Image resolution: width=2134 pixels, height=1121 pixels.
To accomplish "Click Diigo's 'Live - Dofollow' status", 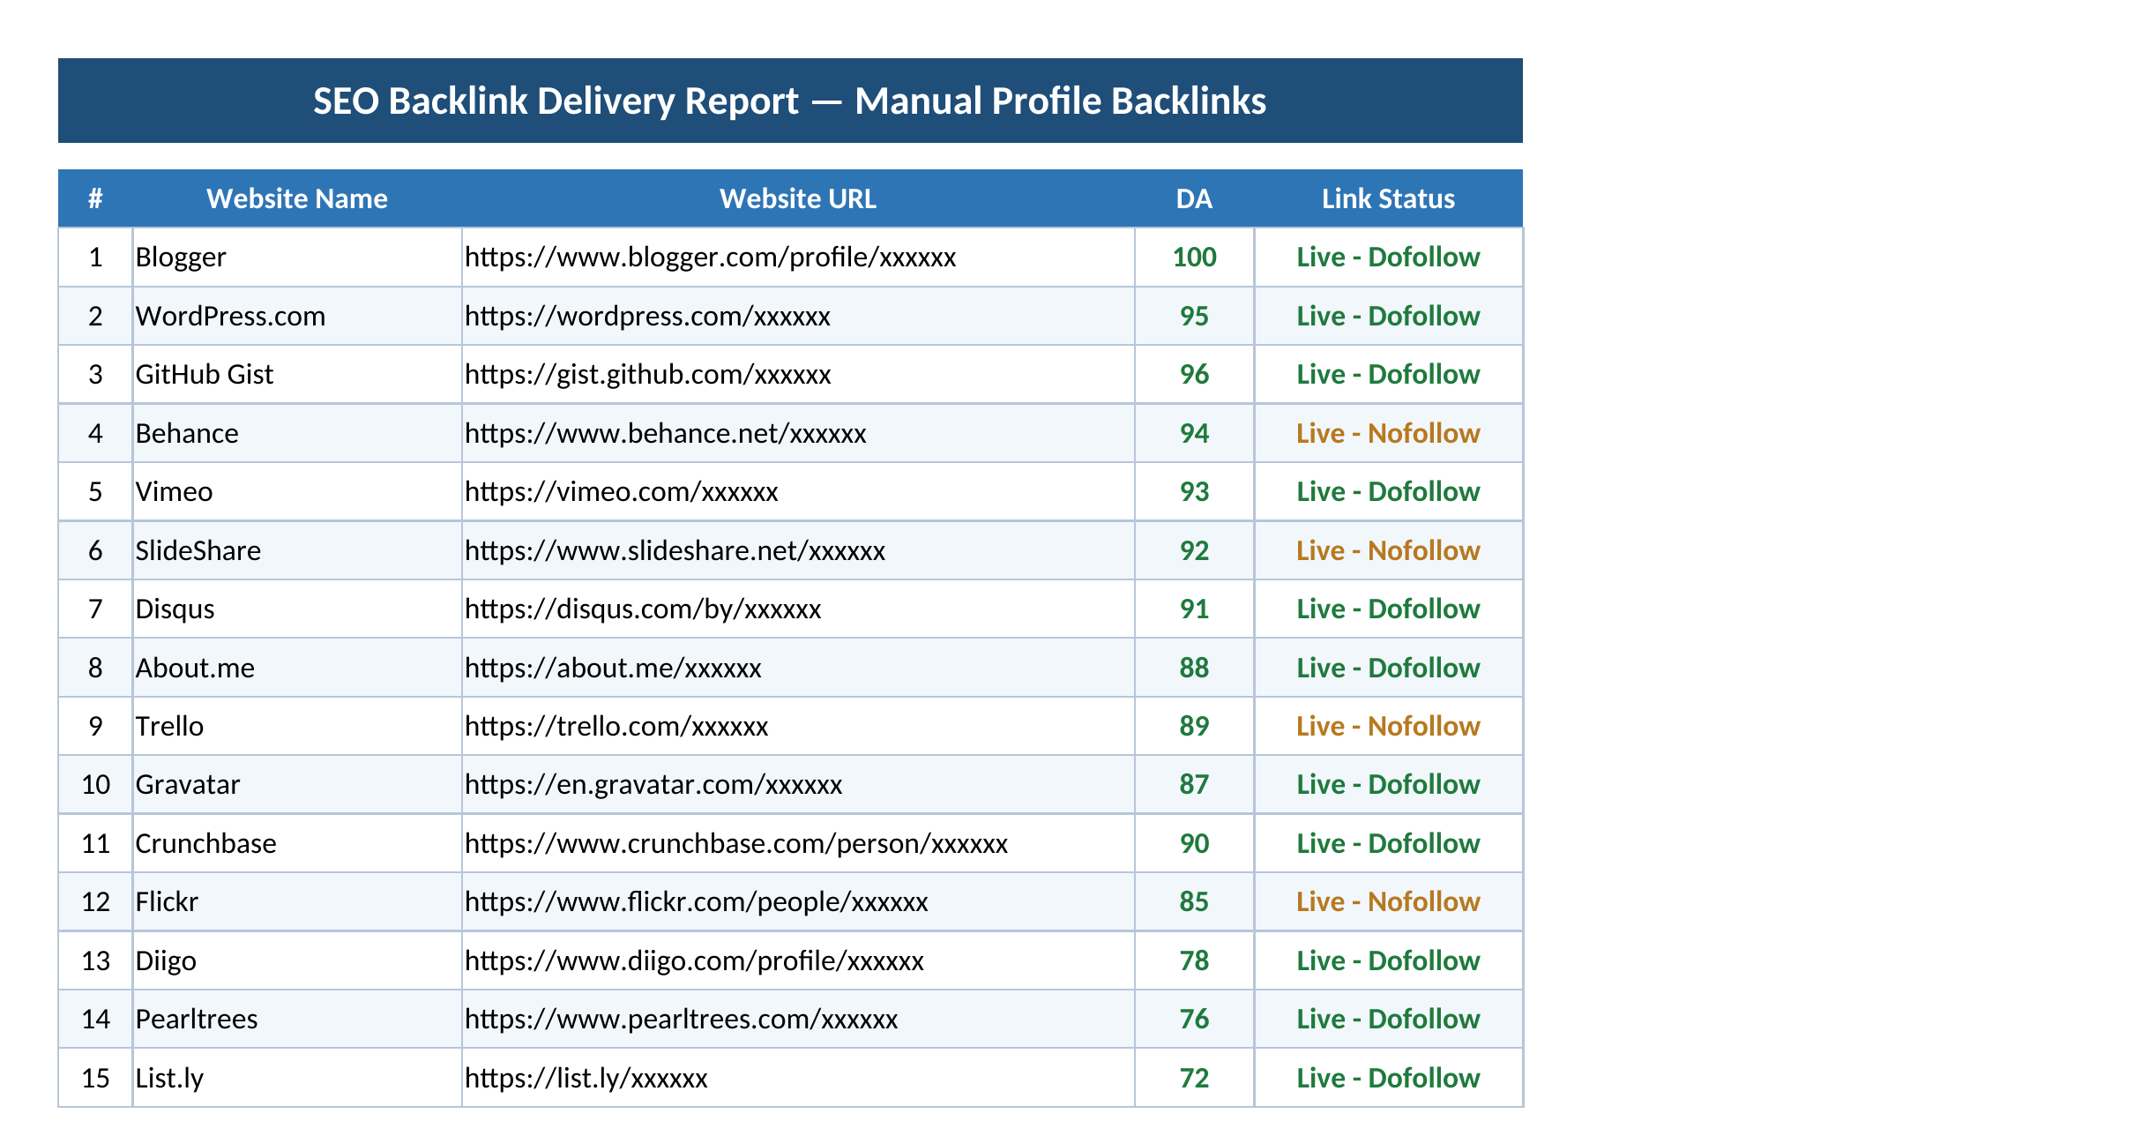I will click(1388, 960).
